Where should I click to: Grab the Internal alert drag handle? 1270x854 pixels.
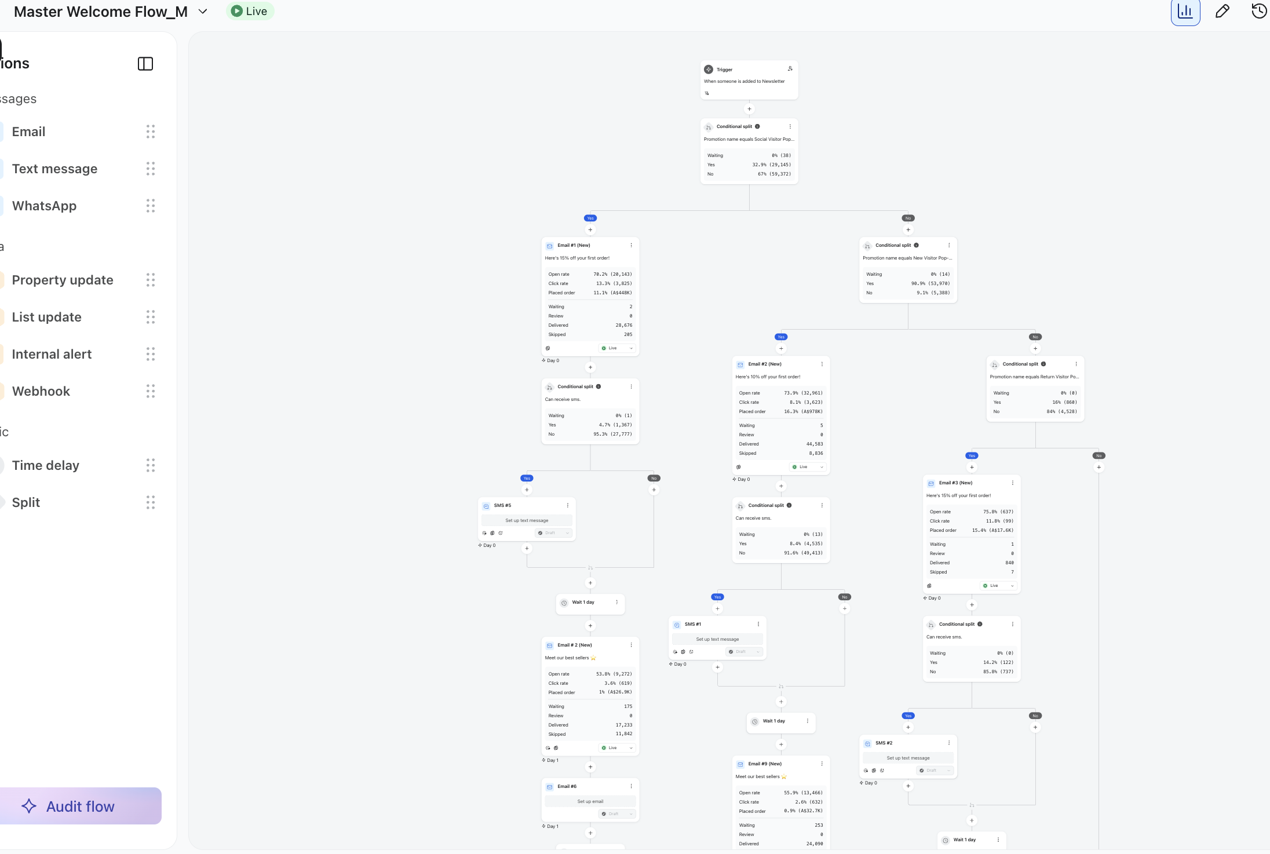151,354
